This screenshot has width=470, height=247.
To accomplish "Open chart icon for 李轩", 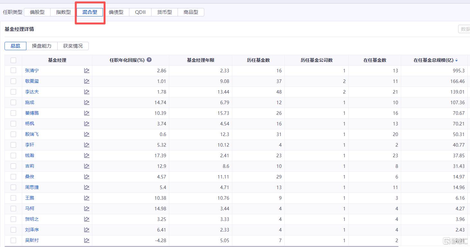I will [87, 145].
